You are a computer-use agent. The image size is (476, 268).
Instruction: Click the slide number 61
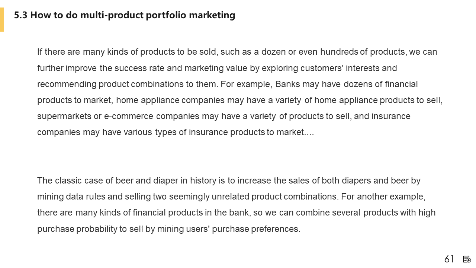[x=449, y=259]
